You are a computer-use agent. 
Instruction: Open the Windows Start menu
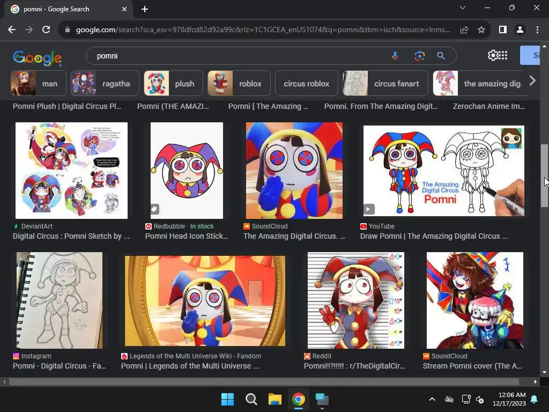point(227,399)
